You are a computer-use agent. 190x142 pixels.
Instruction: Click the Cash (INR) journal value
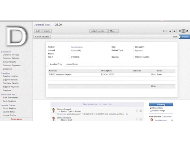point(76,50)
